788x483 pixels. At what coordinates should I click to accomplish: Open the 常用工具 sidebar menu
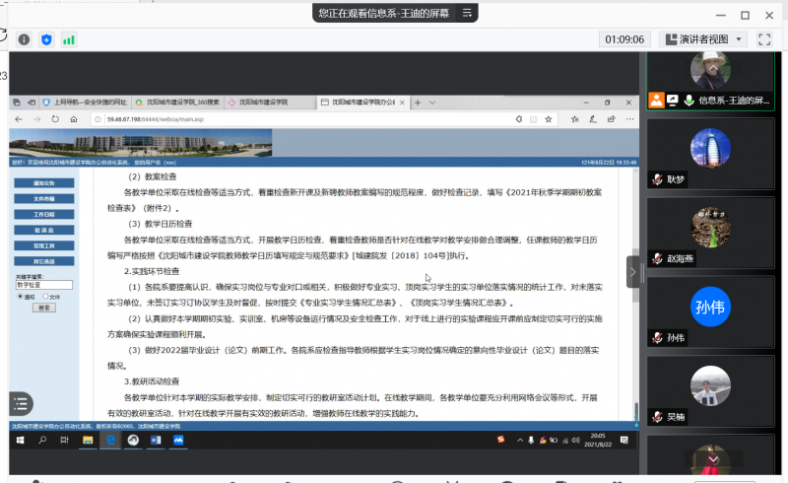(x=44, y=245)
